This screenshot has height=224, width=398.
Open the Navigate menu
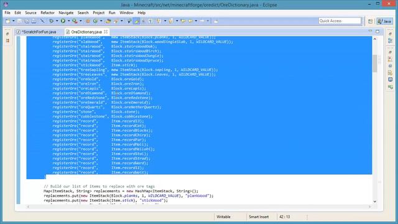(66, 12)
